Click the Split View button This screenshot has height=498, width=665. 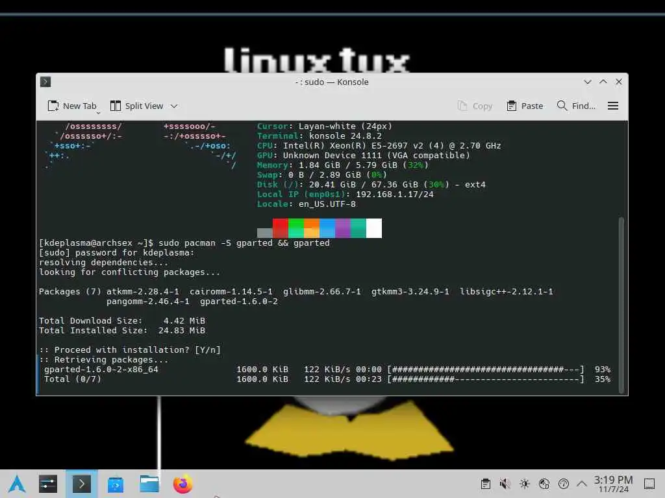[x=136, y=106]
